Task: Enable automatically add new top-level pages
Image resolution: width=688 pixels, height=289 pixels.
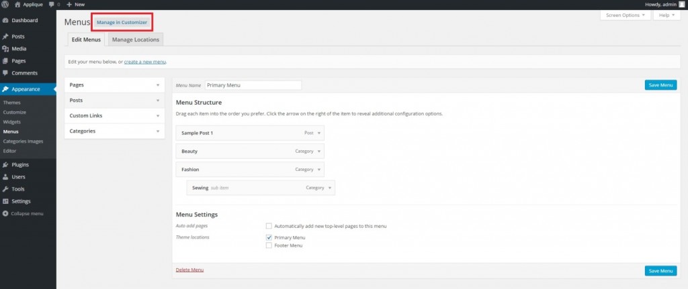Action: [269, 226]
